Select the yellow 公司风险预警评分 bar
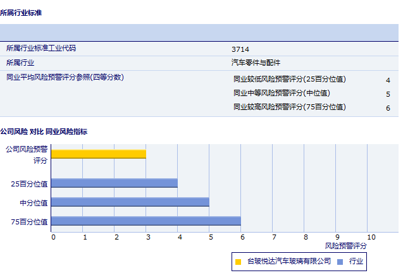The width and height of the screenshot is (415, 280). 99,154
